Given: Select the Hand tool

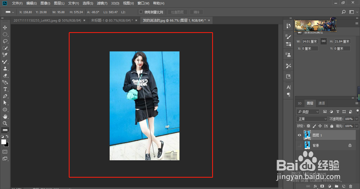Looking at the screenshot, I should tap(5, 117).
